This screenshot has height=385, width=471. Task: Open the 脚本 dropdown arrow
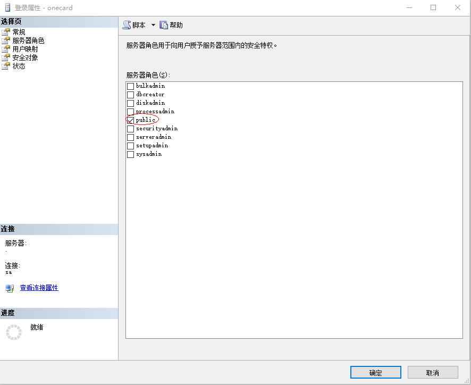(x=153, y=25)
